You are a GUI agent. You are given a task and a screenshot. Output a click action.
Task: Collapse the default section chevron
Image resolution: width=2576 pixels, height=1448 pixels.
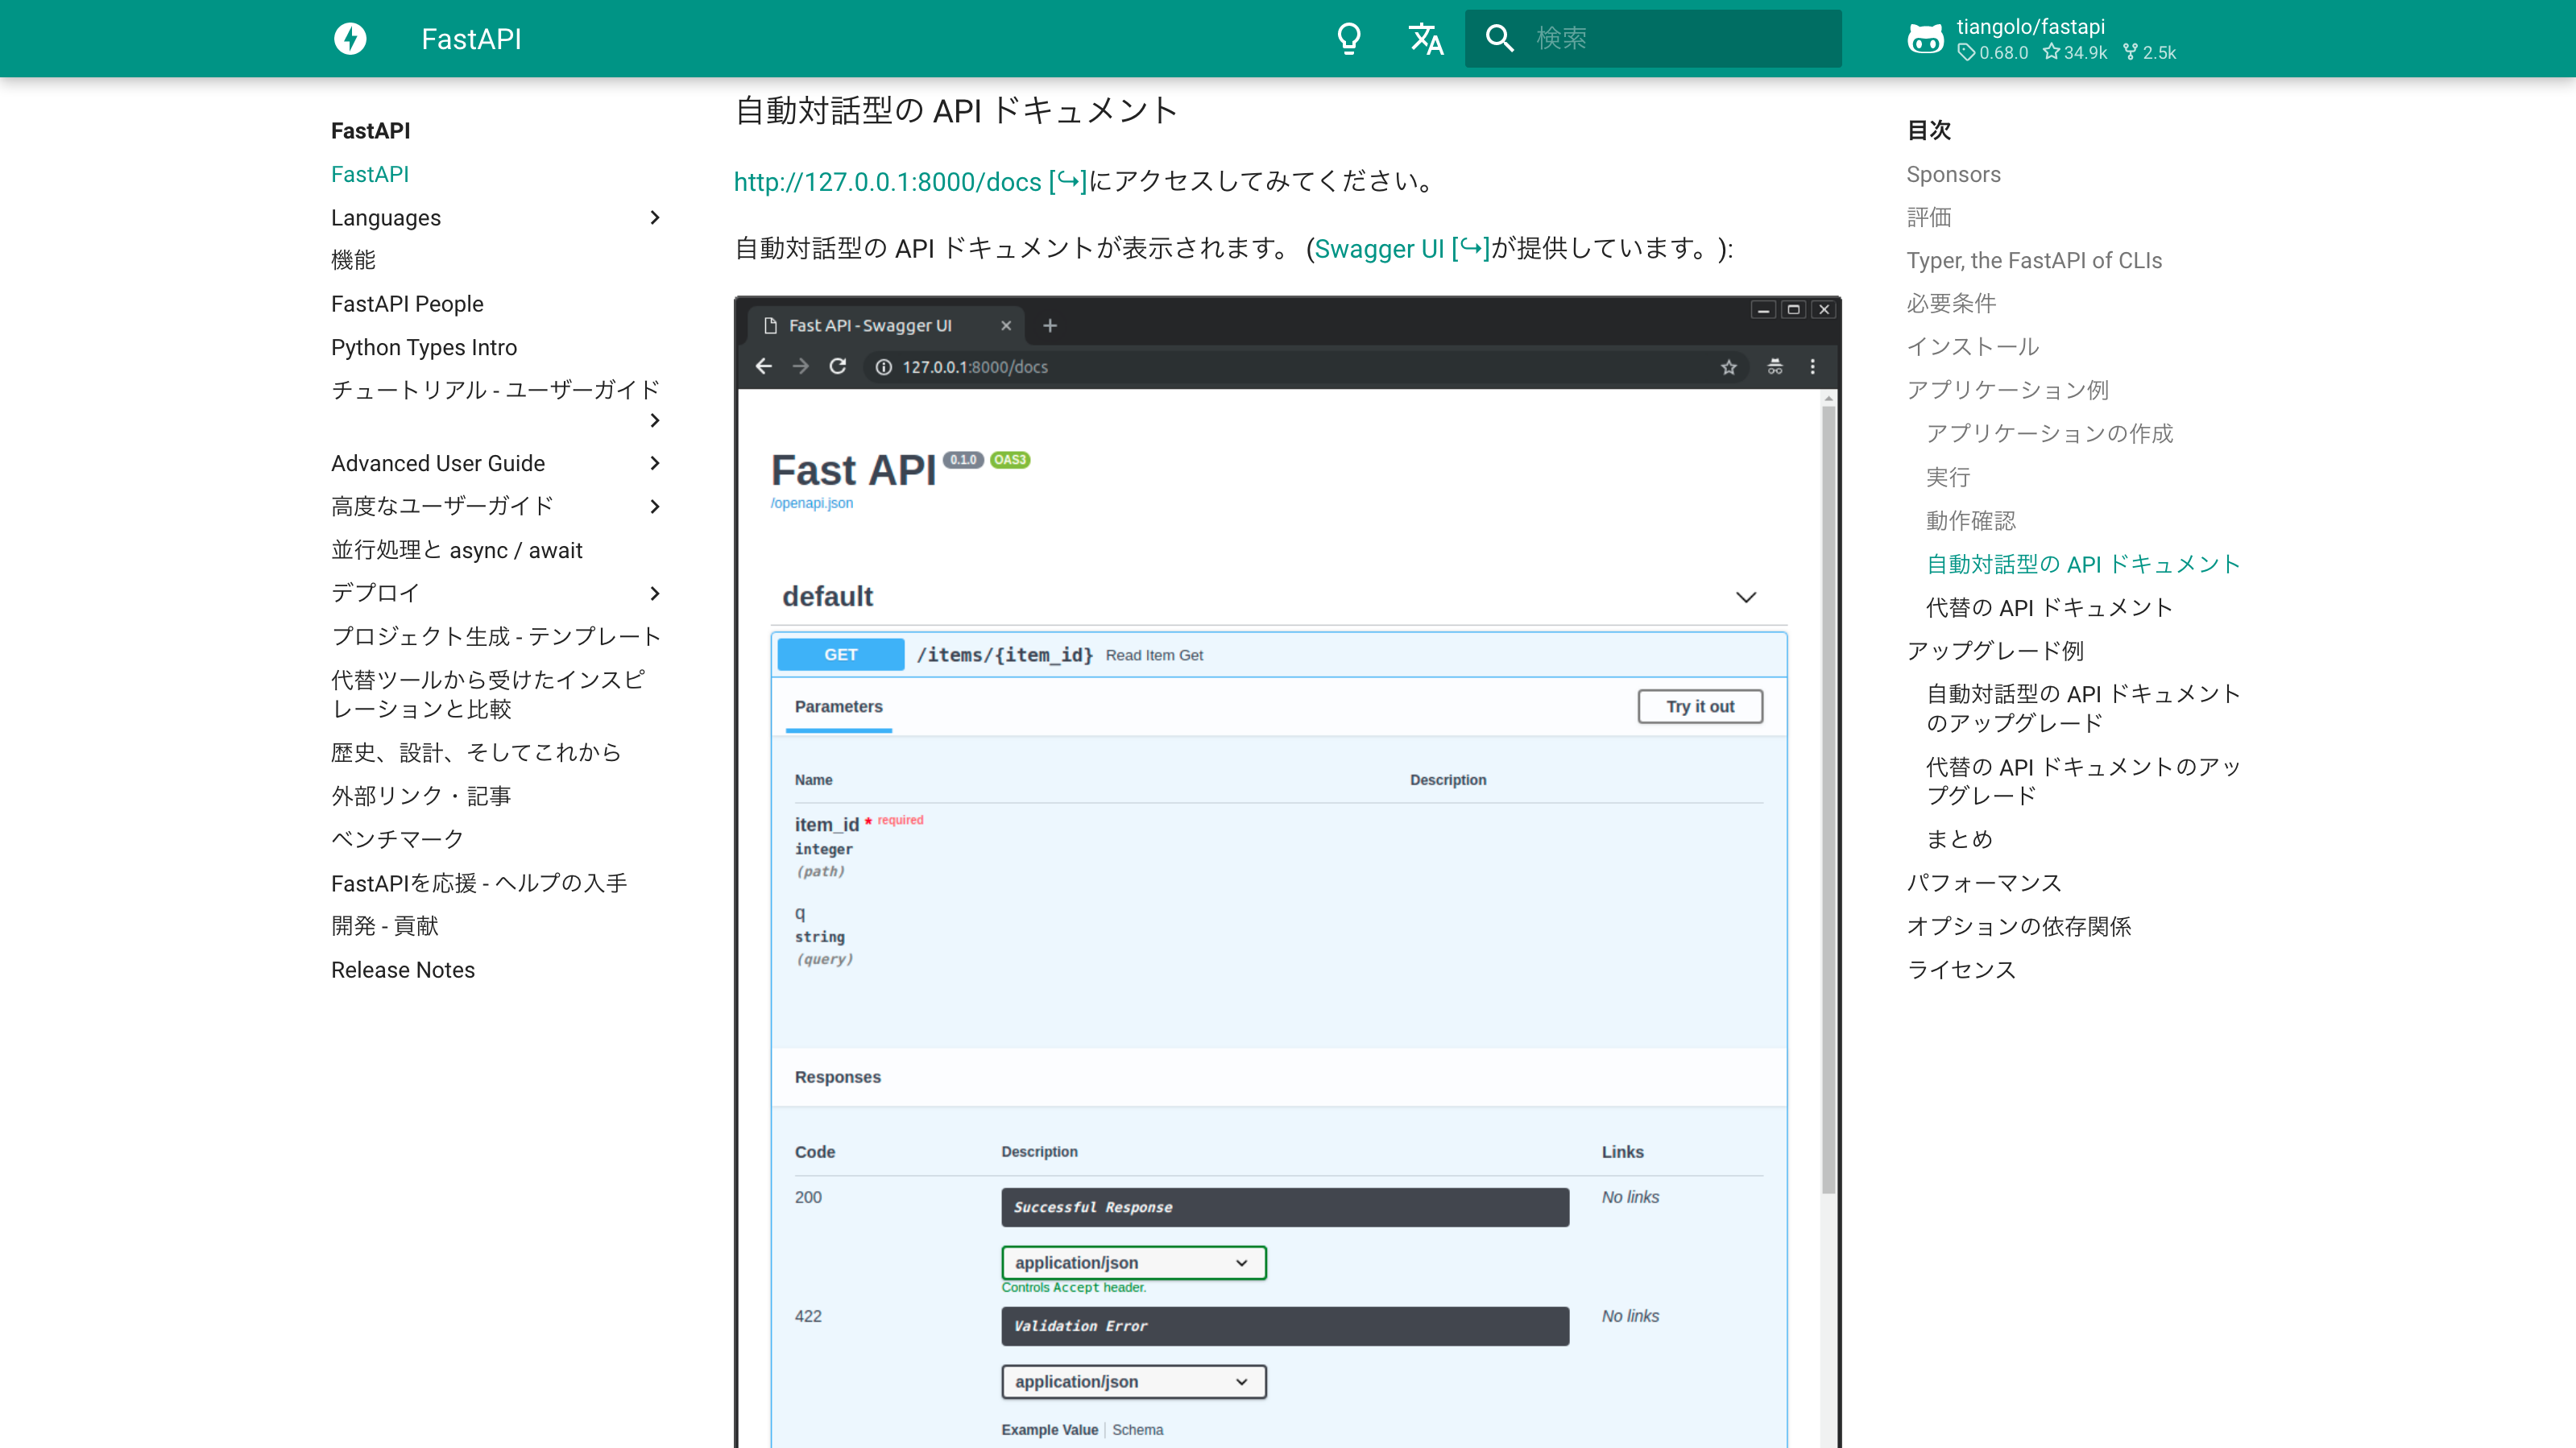click(1746, 597)
